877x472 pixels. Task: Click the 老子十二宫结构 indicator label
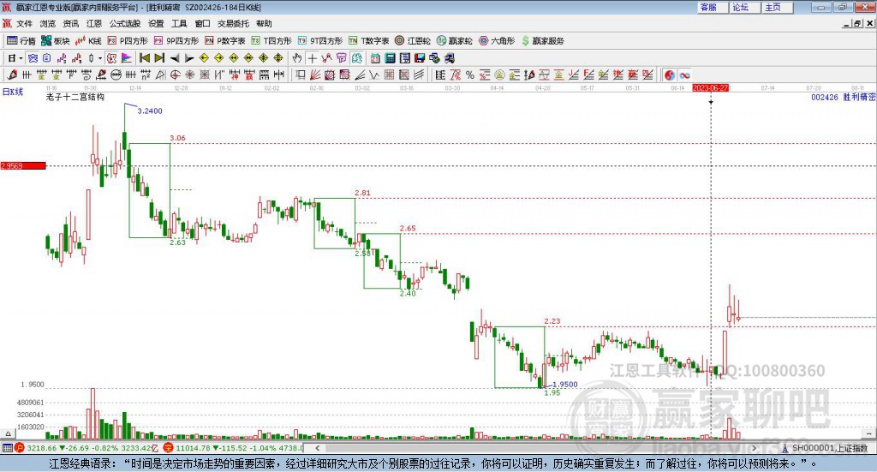pyautogui.click(x=75, y=97)
